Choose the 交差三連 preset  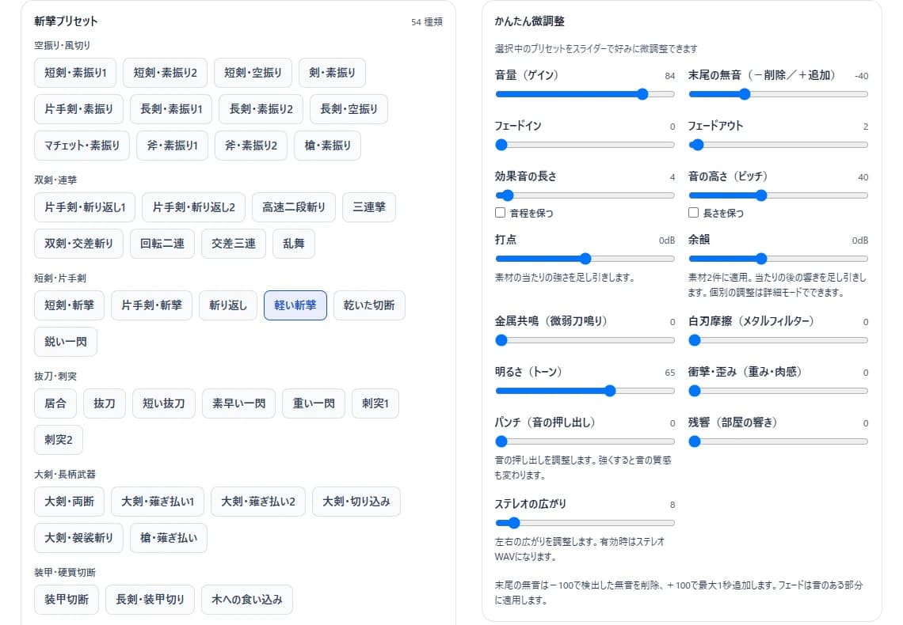pos(233,243)
